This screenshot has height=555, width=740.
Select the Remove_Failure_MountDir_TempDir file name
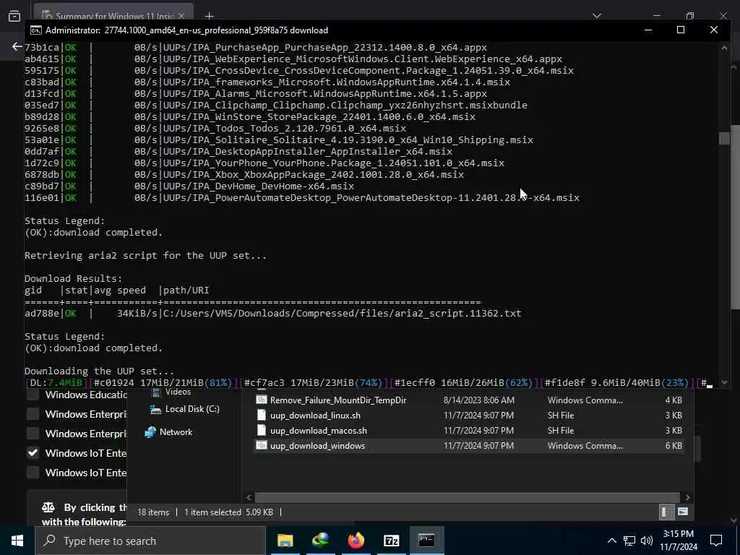(338, 400)
